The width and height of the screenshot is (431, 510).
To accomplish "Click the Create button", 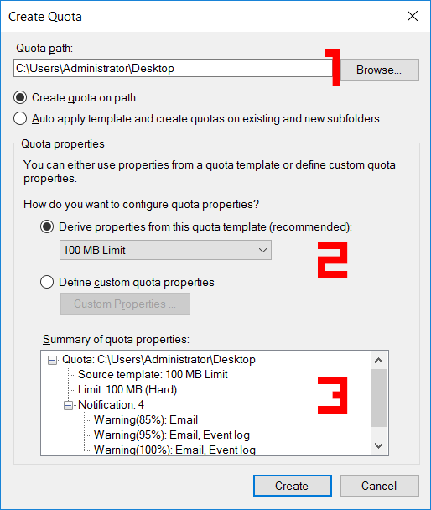I will (293, 486).
